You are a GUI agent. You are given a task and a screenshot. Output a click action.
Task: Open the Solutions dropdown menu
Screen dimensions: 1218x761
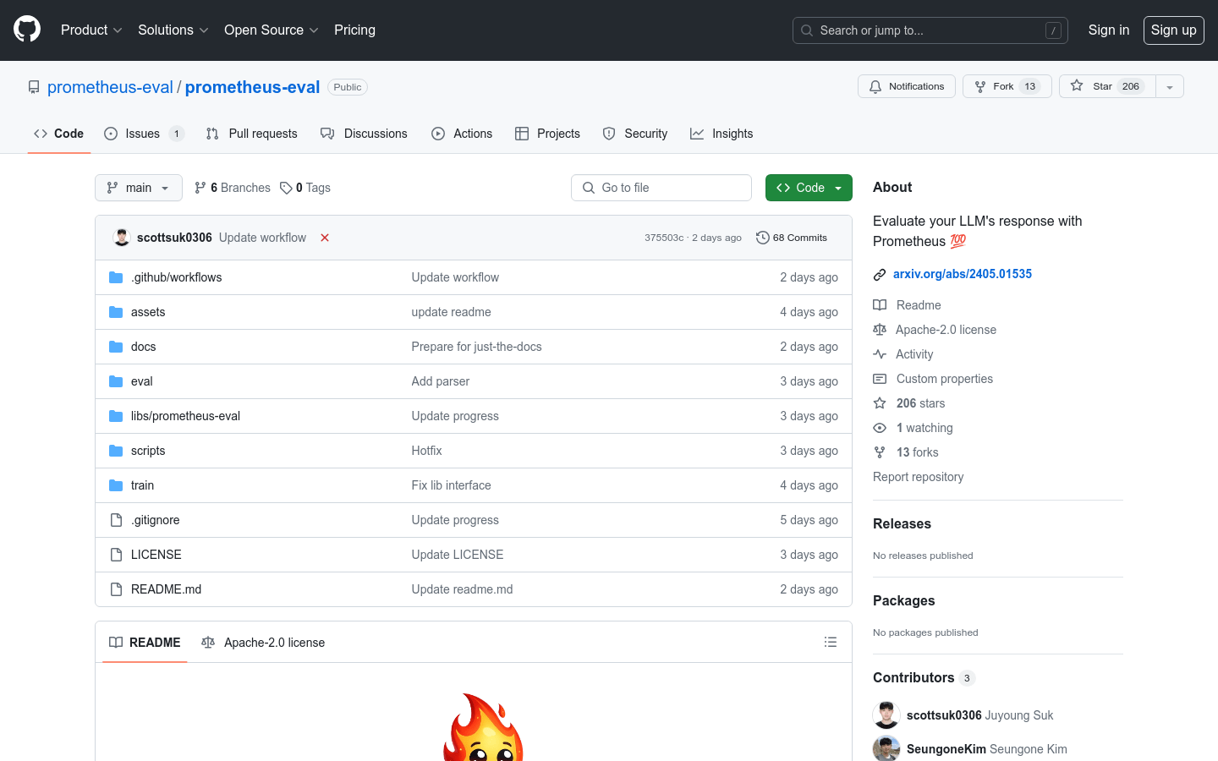pos(173,30)
